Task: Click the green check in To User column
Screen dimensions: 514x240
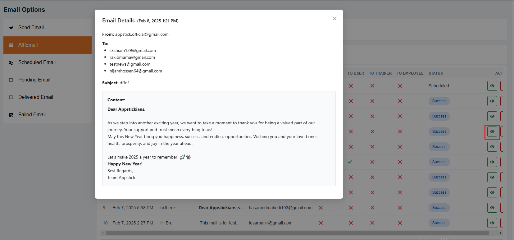Action: point(350,162)
